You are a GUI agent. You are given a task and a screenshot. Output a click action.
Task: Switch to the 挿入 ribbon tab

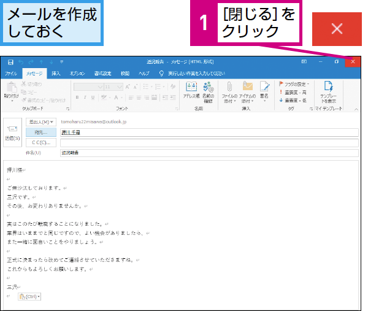click(56, 74)
